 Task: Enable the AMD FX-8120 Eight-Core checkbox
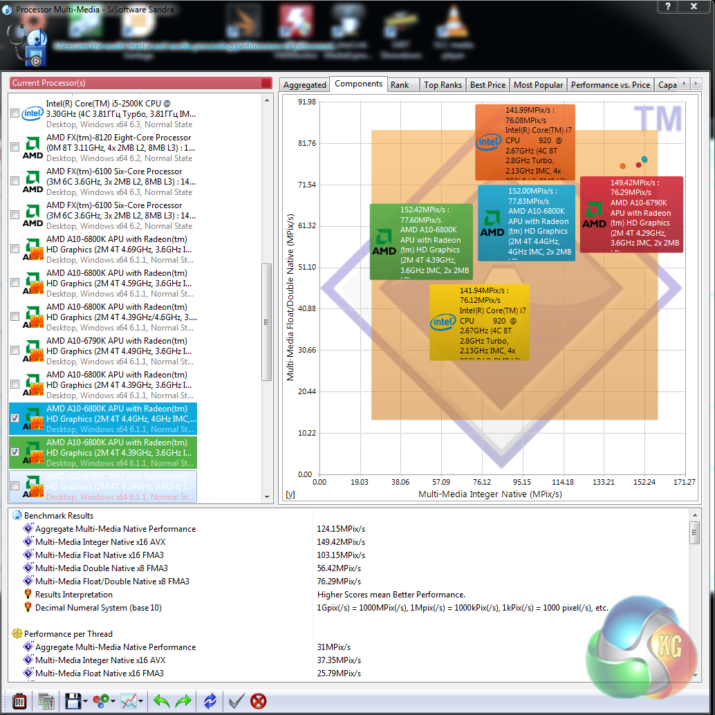point(15,147)
